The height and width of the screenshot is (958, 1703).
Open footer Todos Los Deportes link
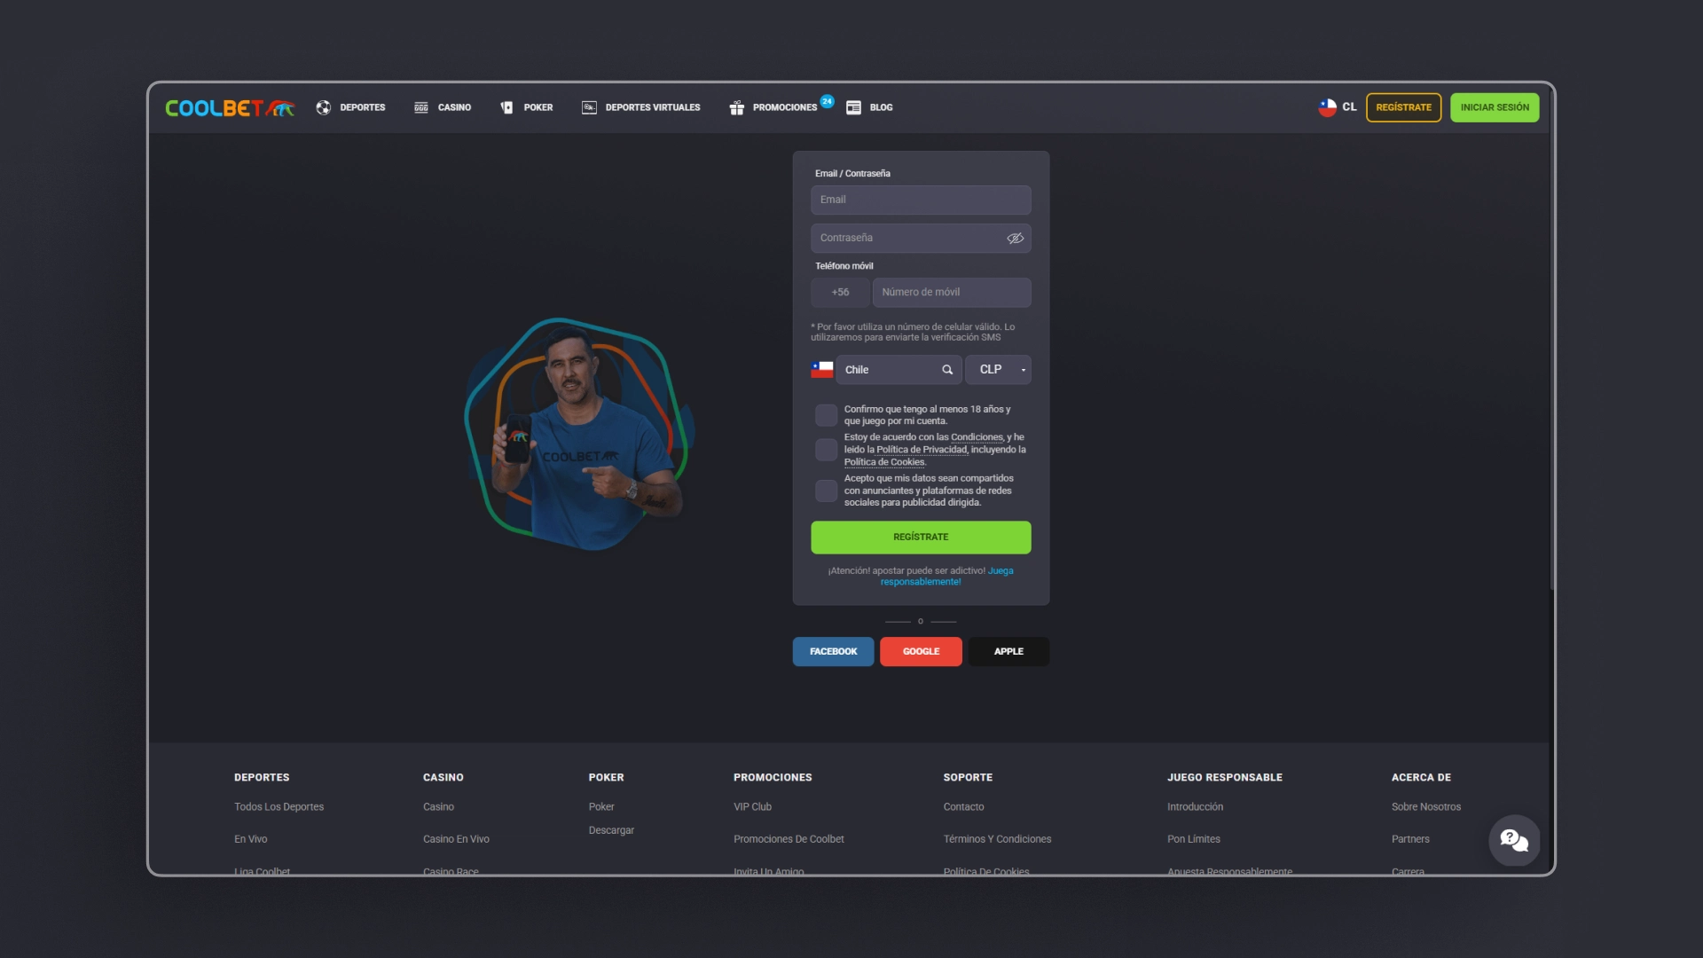pyautogui.click(x=279, y=807)
